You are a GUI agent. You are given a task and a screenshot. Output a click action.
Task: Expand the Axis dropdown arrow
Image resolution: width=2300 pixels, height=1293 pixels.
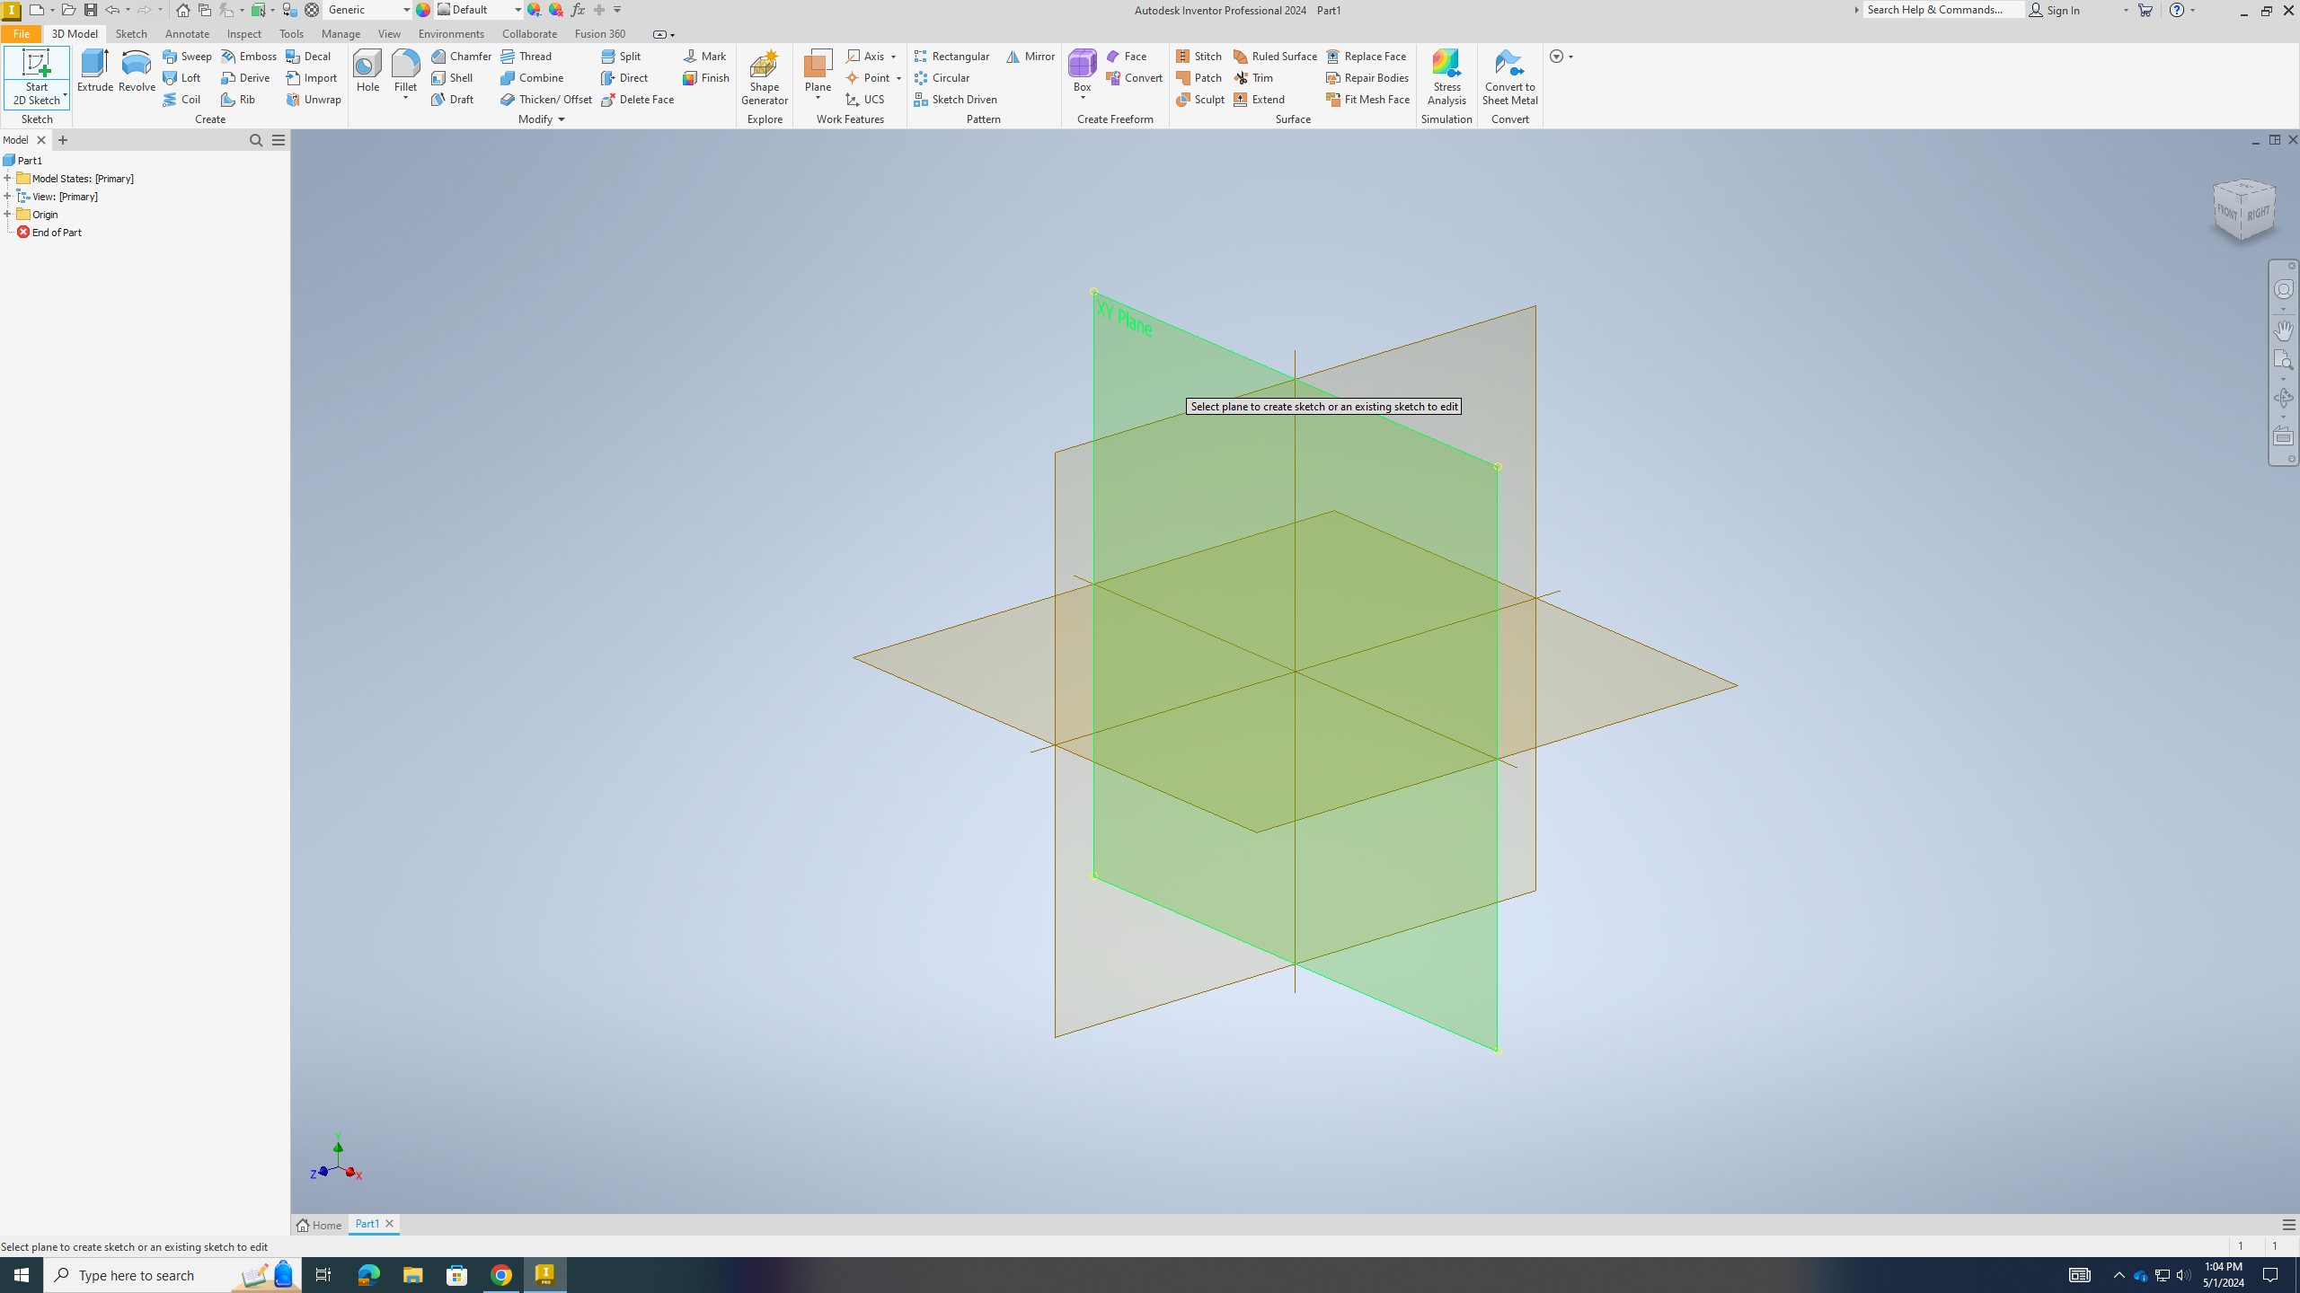[894, 57]
